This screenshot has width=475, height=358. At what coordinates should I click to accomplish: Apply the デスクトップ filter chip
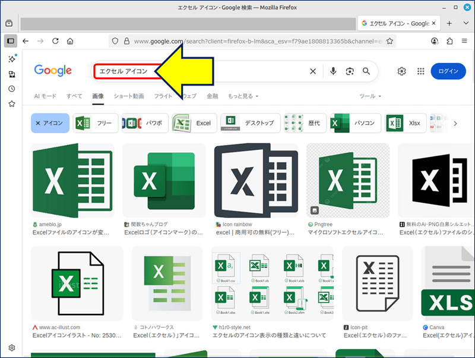[251, 123]
